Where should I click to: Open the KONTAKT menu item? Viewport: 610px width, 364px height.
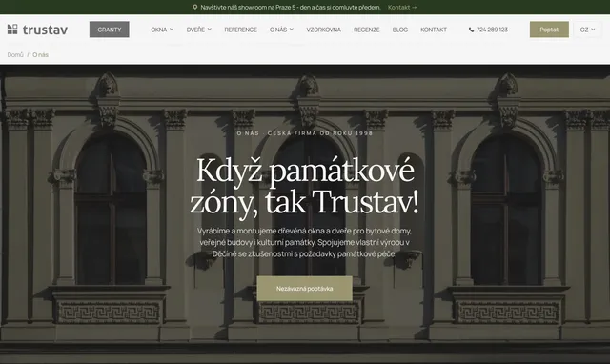tap(434, 30)
